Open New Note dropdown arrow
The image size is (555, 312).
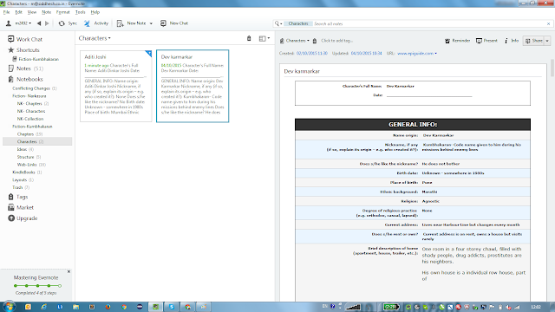[x=151, y=23]
